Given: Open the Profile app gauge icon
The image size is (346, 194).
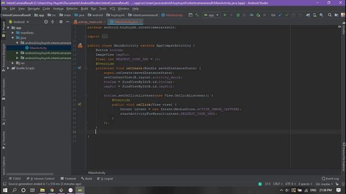Looking at the screenshot, I should point(251,15).
